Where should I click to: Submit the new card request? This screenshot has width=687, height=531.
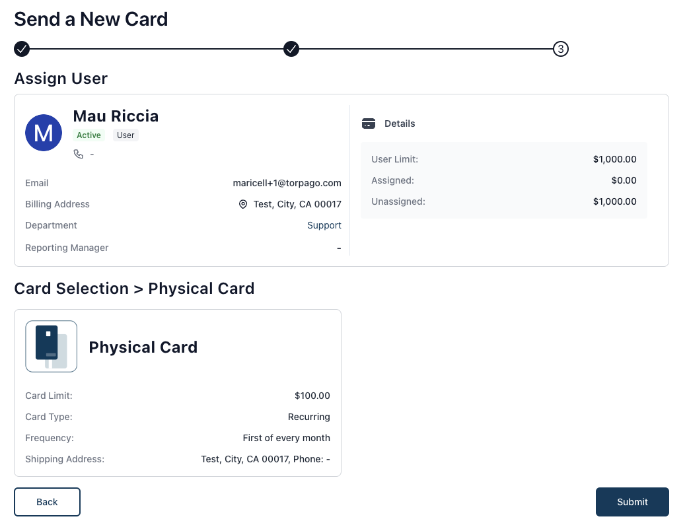pyautogui.click(x=632, y=502)
